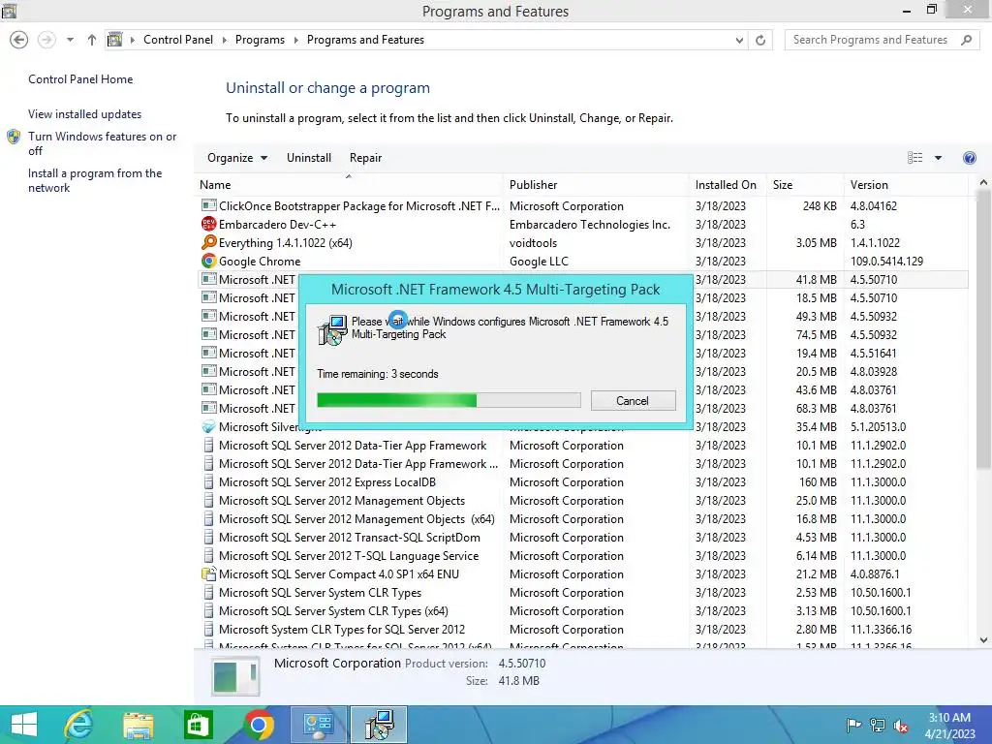Launch Internet Explorer from taskbar
Viewport: 992px width, 744px height.
click(78, 725)
